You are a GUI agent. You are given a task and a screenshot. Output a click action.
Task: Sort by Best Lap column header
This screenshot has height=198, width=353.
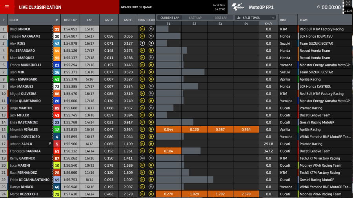pos(70,20)
